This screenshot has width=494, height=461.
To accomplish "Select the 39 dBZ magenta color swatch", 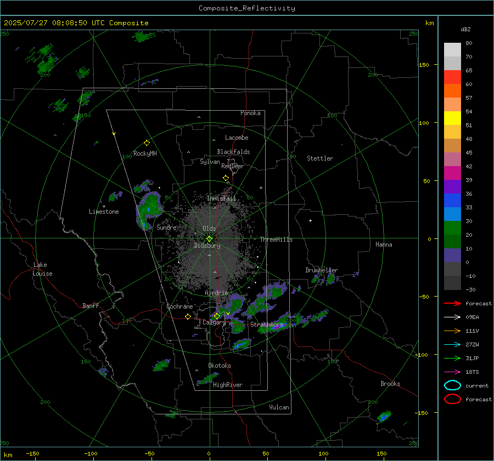I will coord(452,173).
